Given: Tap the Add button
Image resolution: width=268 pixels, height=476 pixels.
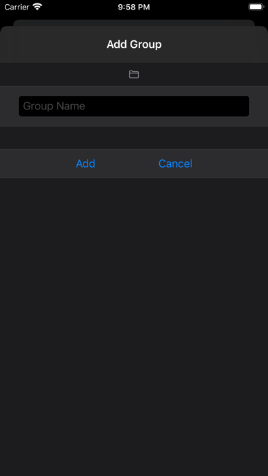Looking at the screenshot, I should click(85, 163).
